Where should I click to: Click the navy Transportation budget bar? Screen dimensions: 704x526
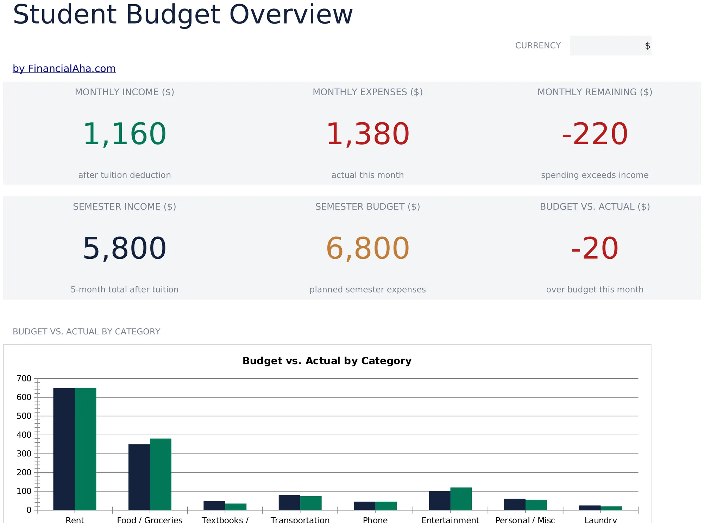(289, 502)
